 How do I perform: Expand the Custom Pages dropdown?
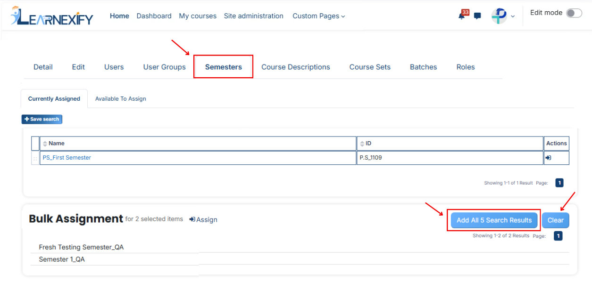coord(319,16)
